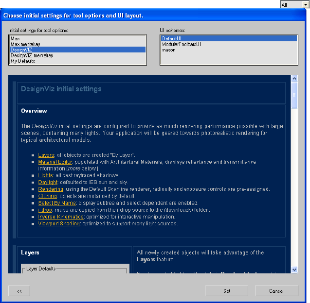The image size is (310, 303).
Task: Follow the Daylight link
Action: [x=48, y=182]
